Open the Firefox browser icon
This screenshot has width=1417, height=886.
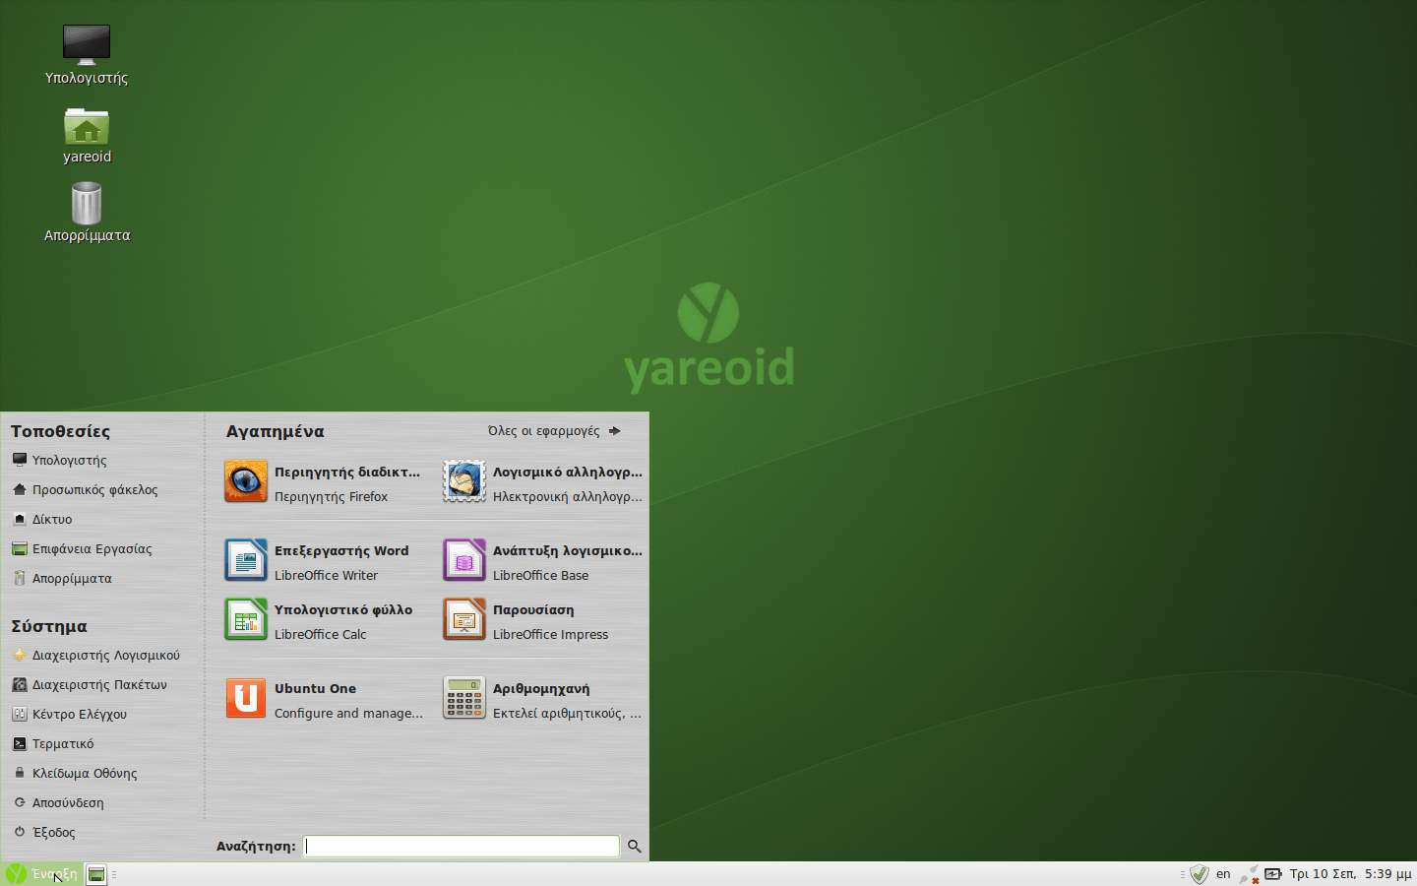click(246, 482)
